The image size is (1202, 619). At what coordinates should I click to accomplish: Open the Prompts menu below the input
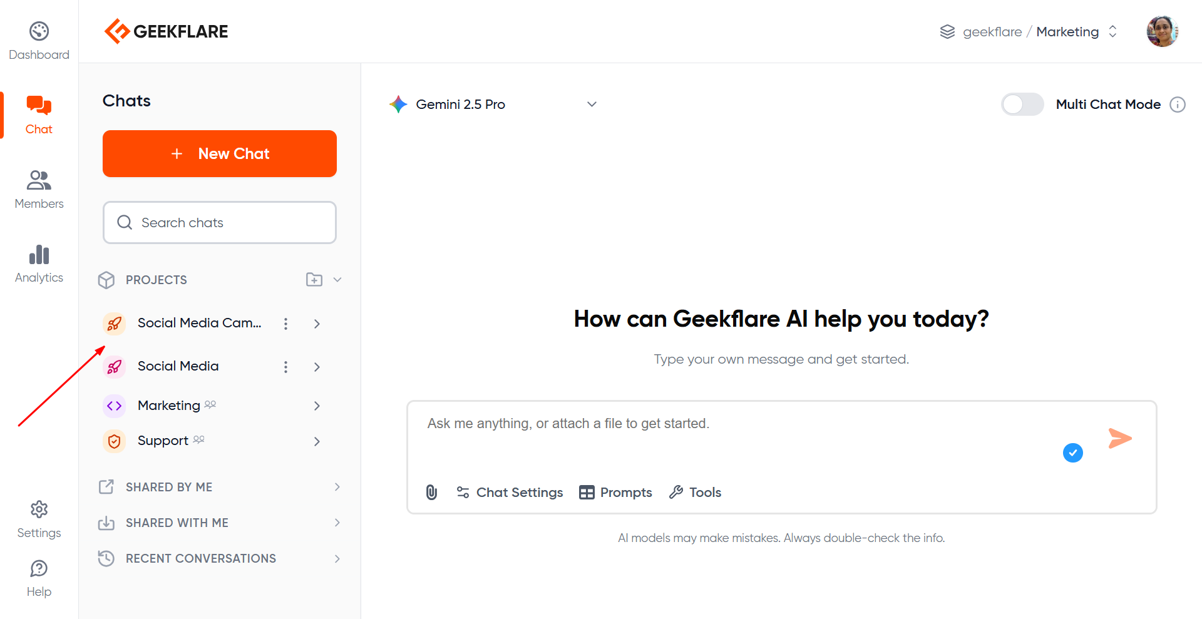(615, 493)
